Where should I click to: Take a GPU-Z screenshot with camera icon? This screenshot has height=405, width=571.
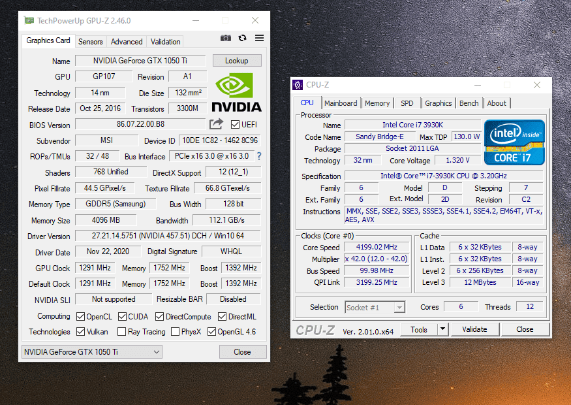(226, 38)
